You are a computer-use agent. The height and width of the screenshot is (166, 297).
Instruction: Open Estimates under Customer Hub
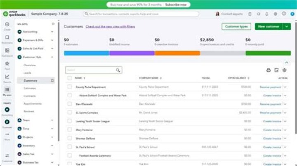[30, 88]
